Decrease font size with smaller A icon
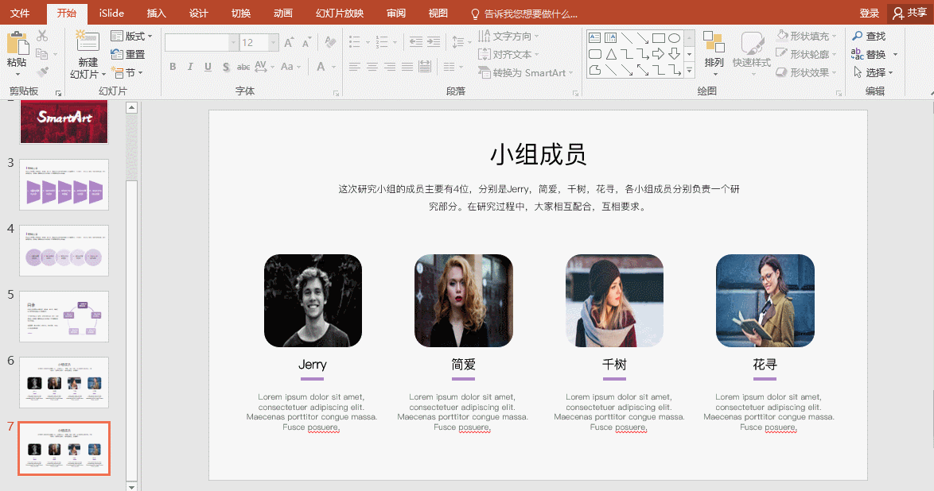Image resolution: width=934 pixels, height=491 pixels. 306,42
